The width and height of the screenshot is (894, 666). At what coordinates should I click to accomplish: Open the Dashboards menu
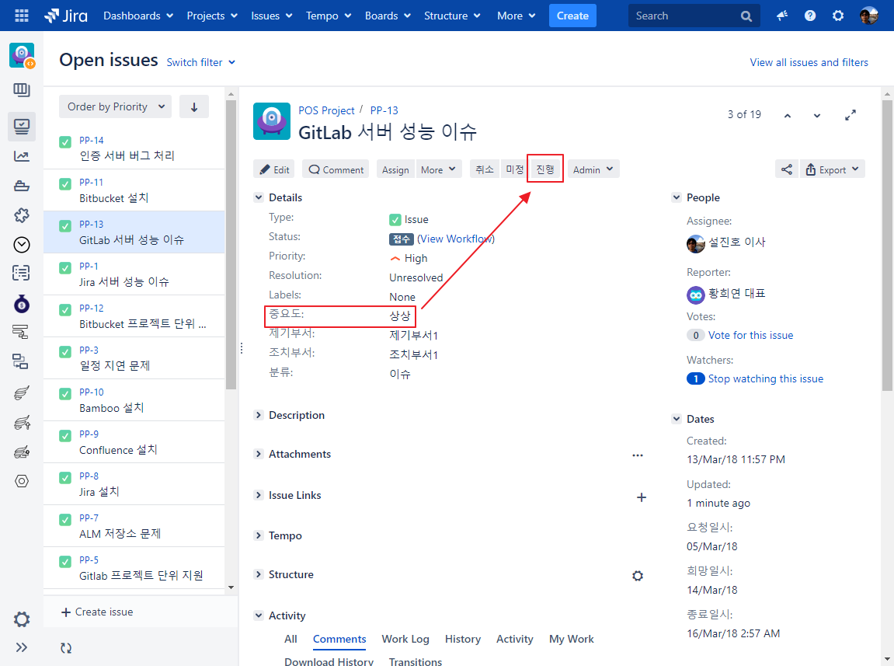pyautogui.click(x=138, y=16)
